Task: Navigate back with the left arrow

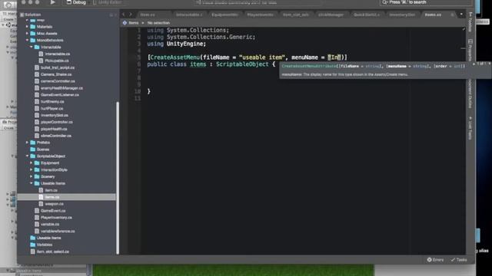Action: coord(124,15)
